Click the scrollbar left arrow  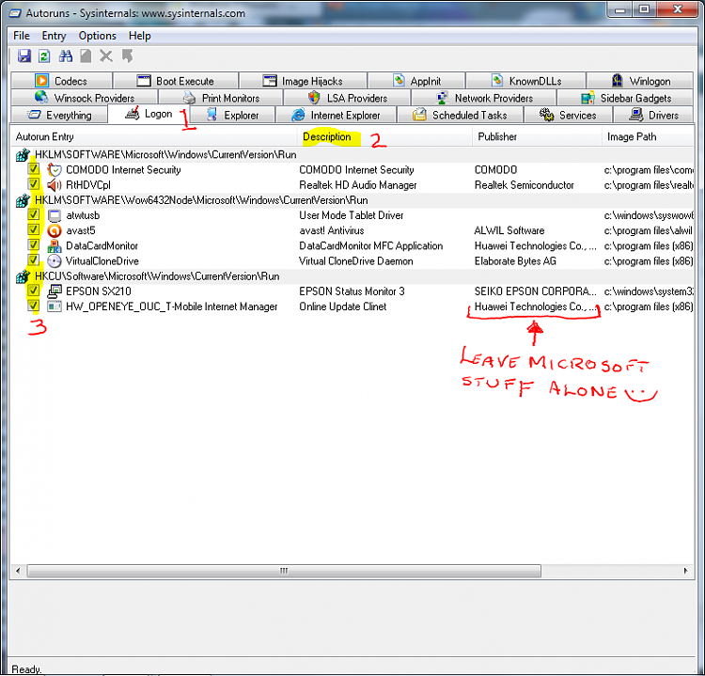(18, 571)
